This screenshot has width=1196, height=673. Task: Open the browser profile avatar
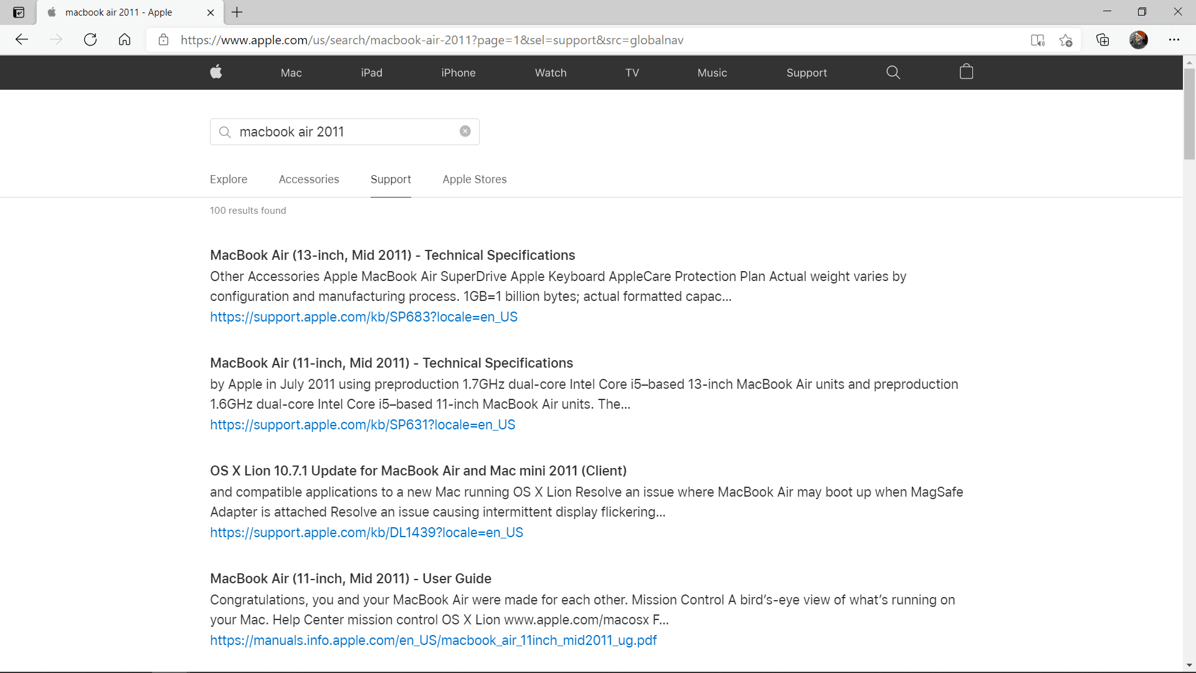tap(1139, 40)
